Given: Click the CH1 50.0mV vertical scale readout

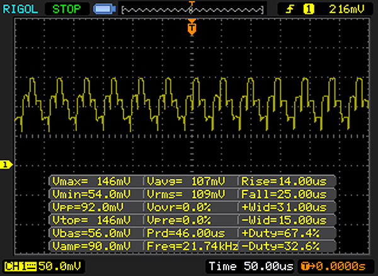Looking at the screenshot, I should tap(55, 267).
